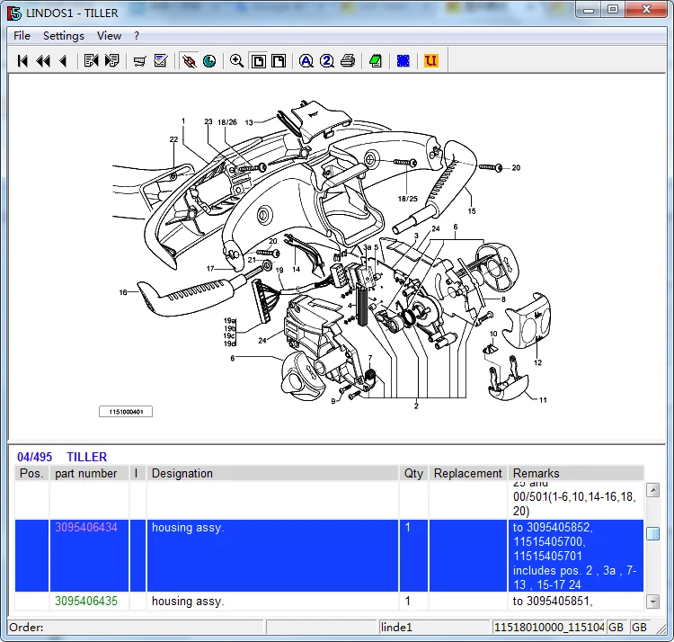Click the shopping cart order icon
The height and width of the screenshot is (642, 674).
coord(139,61)
